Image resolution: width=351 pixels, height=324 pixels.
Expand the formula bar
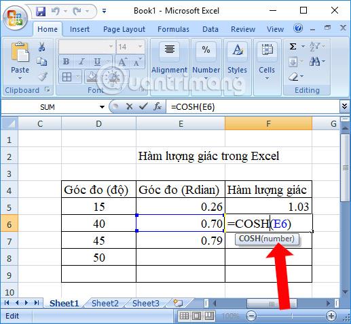click(344, 106)
